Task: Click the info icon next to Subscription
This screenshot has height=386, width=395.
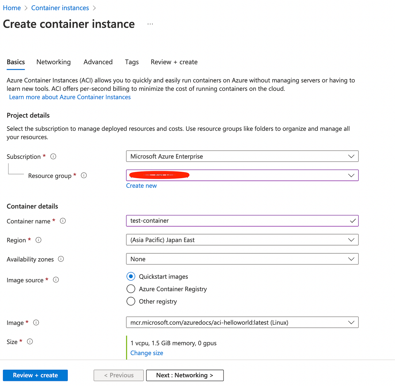Action: (x=53, y=156)
